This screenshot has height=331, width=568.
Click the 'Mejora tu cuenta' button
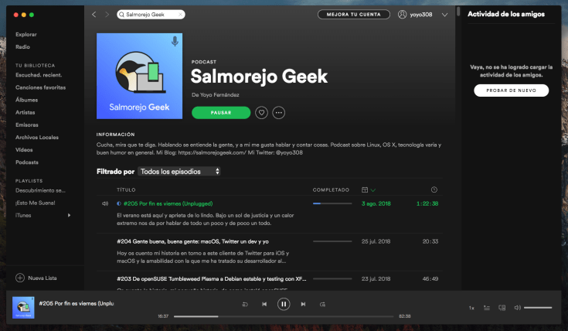click(353, 15)
